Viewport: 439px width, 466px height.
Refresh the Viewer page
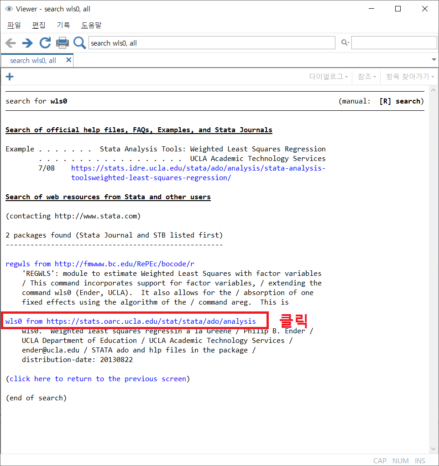[x=45, y=43]
